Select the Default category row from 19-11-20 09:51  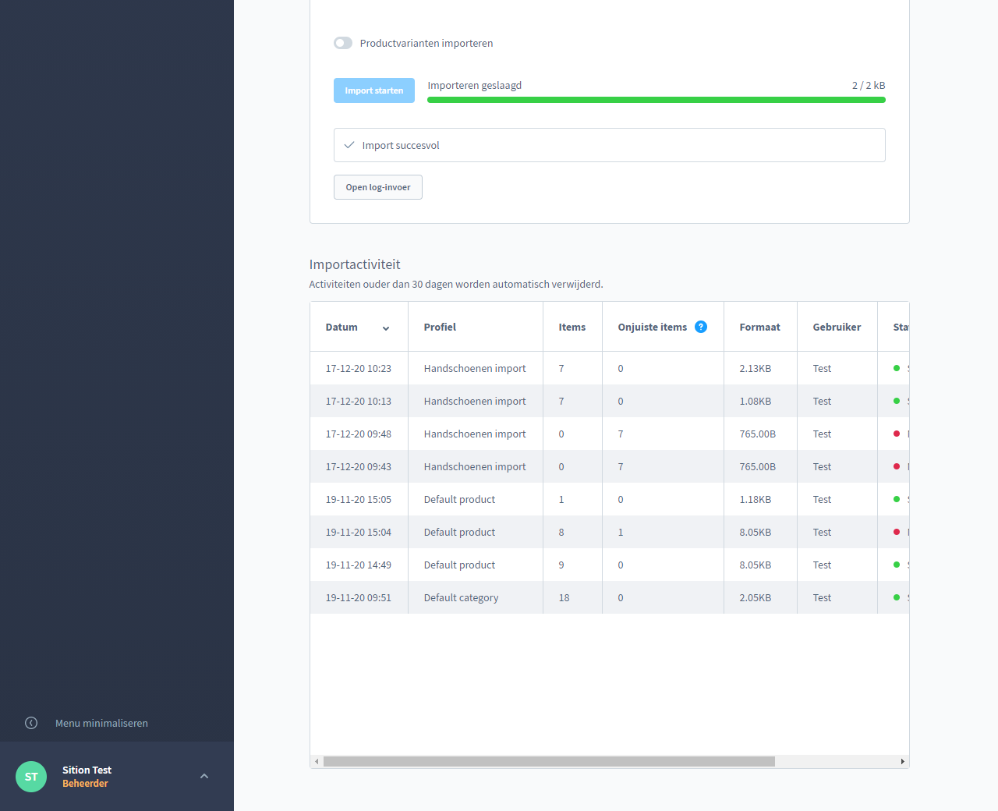pyautogui.click(x=461, y=597)
